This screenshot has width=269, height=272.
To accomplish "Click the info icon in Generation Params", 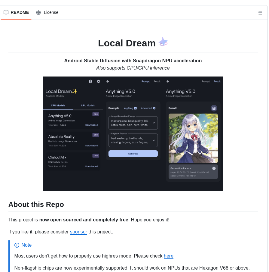I will pos(214,168).
